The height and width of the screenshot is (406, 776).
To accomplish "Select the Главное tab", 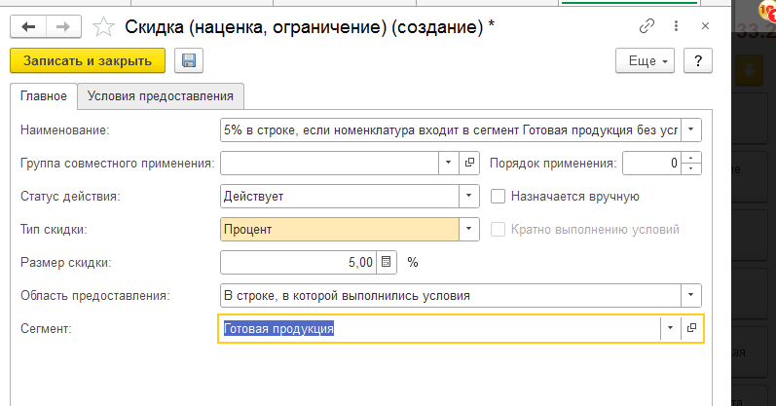I will pos(43,95).
